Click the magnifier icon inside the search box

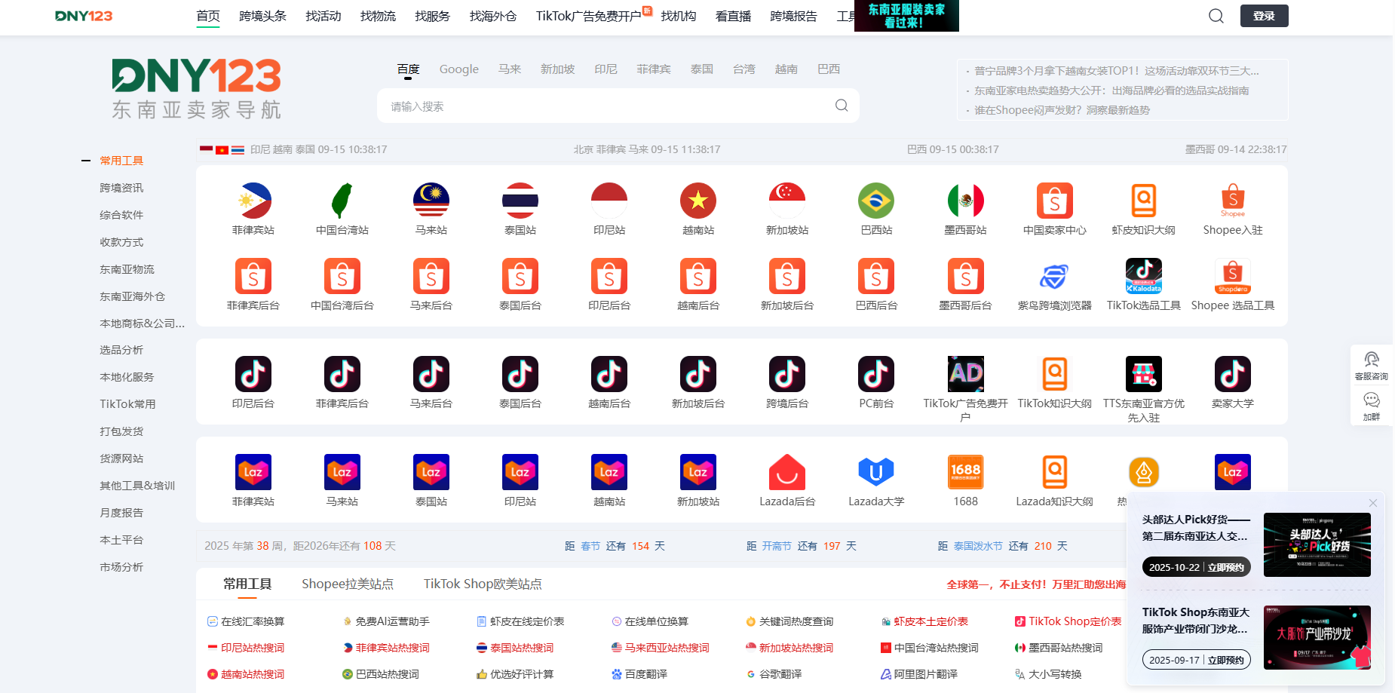pyautogui.click(x=842, y=106)
